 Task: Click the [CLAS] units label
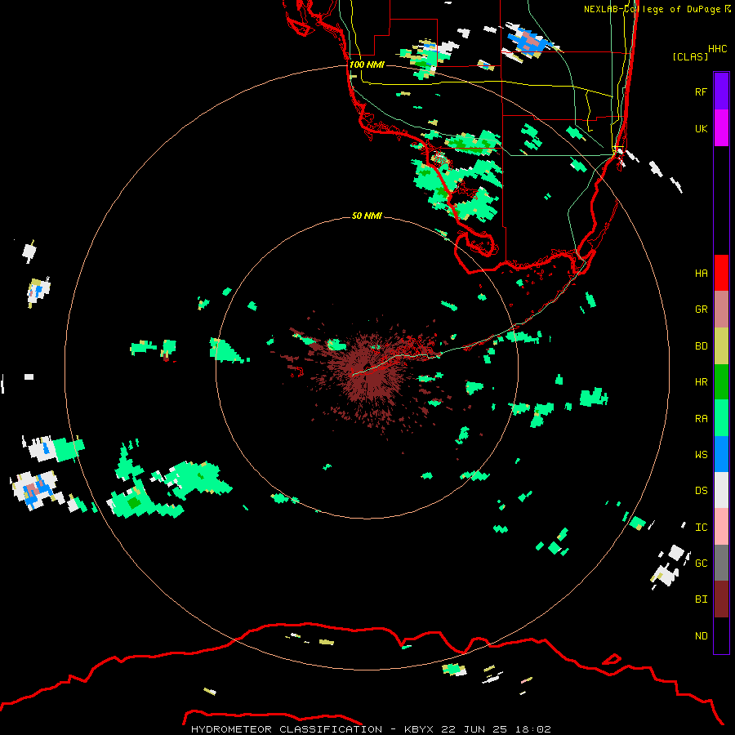tap(690, 56)
